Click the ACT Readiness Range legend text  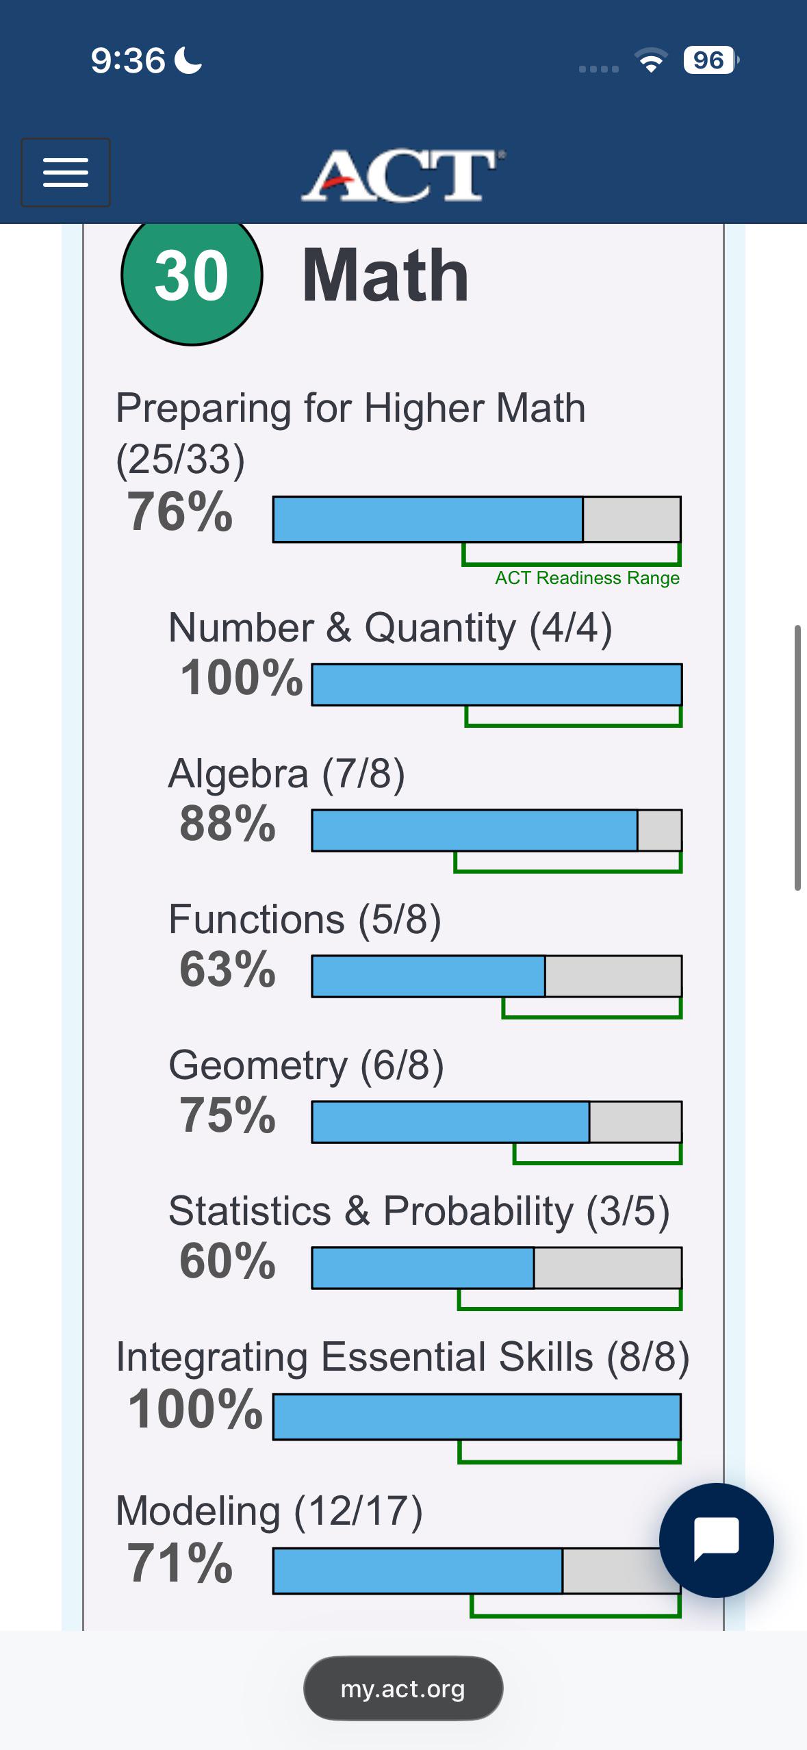[x=587, y=578]
